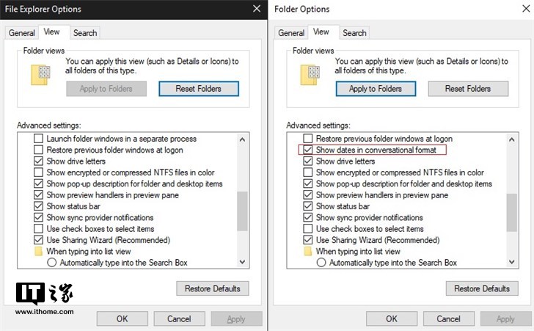Click Restore Defaults in Folder Options
534x331 pixels.
(x=482, y=288)
